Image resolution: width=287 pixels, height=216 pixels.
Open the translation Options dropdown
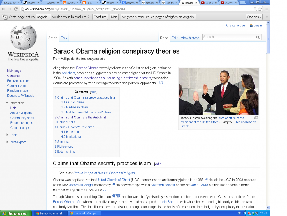point(254,17)
